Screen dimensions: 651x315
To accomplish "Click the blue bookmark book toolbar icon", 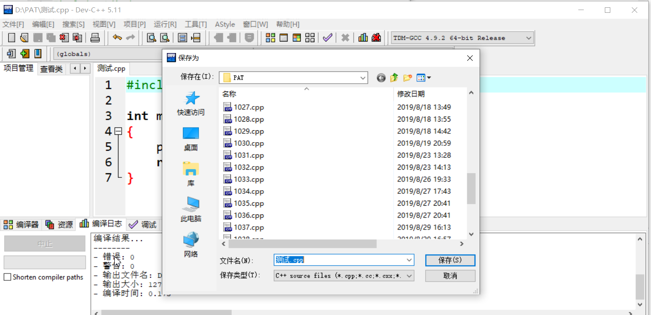I will (38, 53).
